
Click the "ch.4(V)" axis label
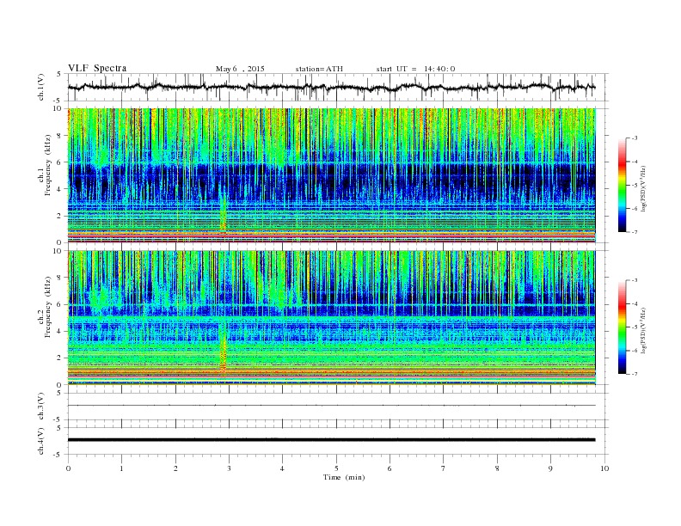click(41, 441)
